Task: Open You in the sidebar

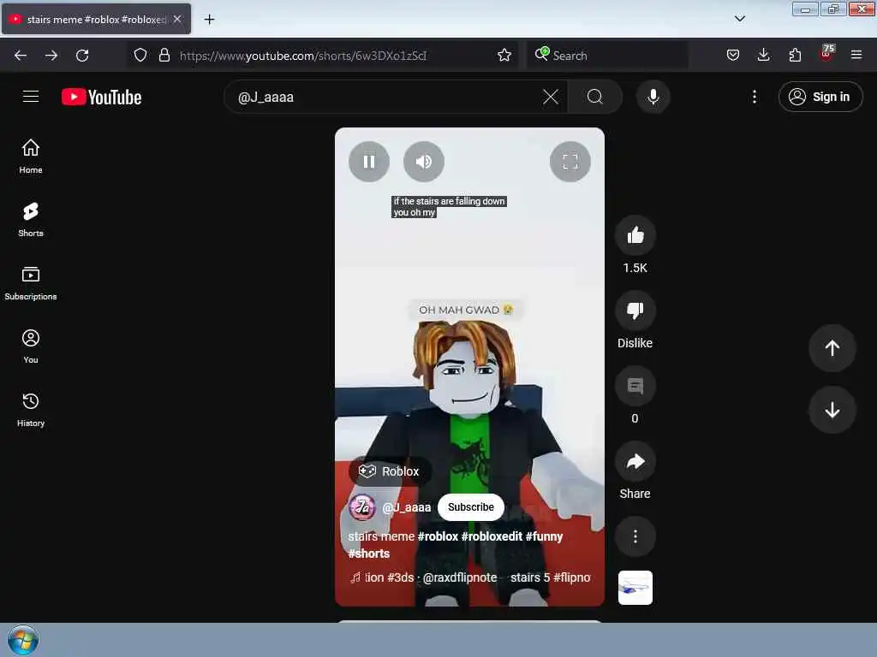Action: point(31,346)
